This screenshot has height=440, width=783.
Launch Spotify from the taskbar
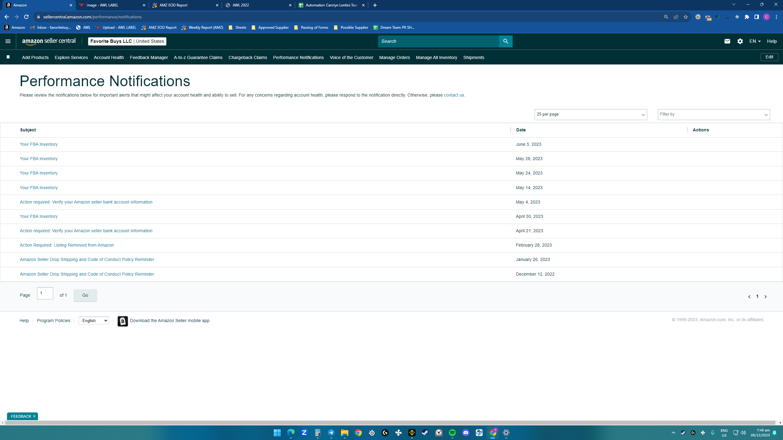452,433
